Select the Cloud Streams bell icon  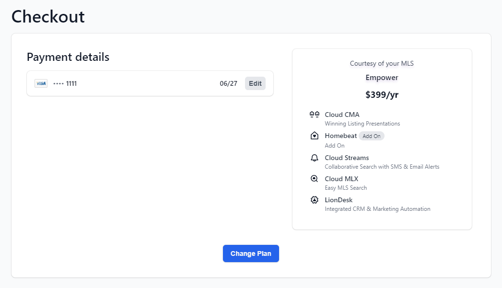point(314,157)
